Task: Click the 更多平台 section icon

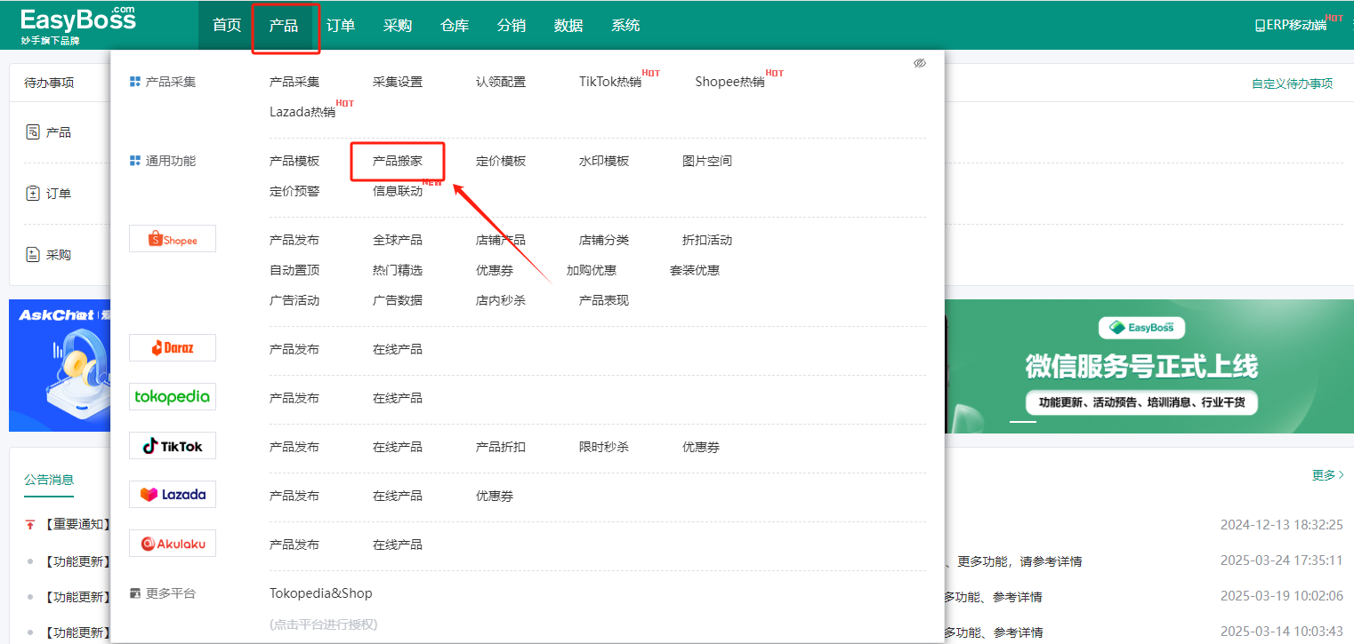Action: coord(135,593)
